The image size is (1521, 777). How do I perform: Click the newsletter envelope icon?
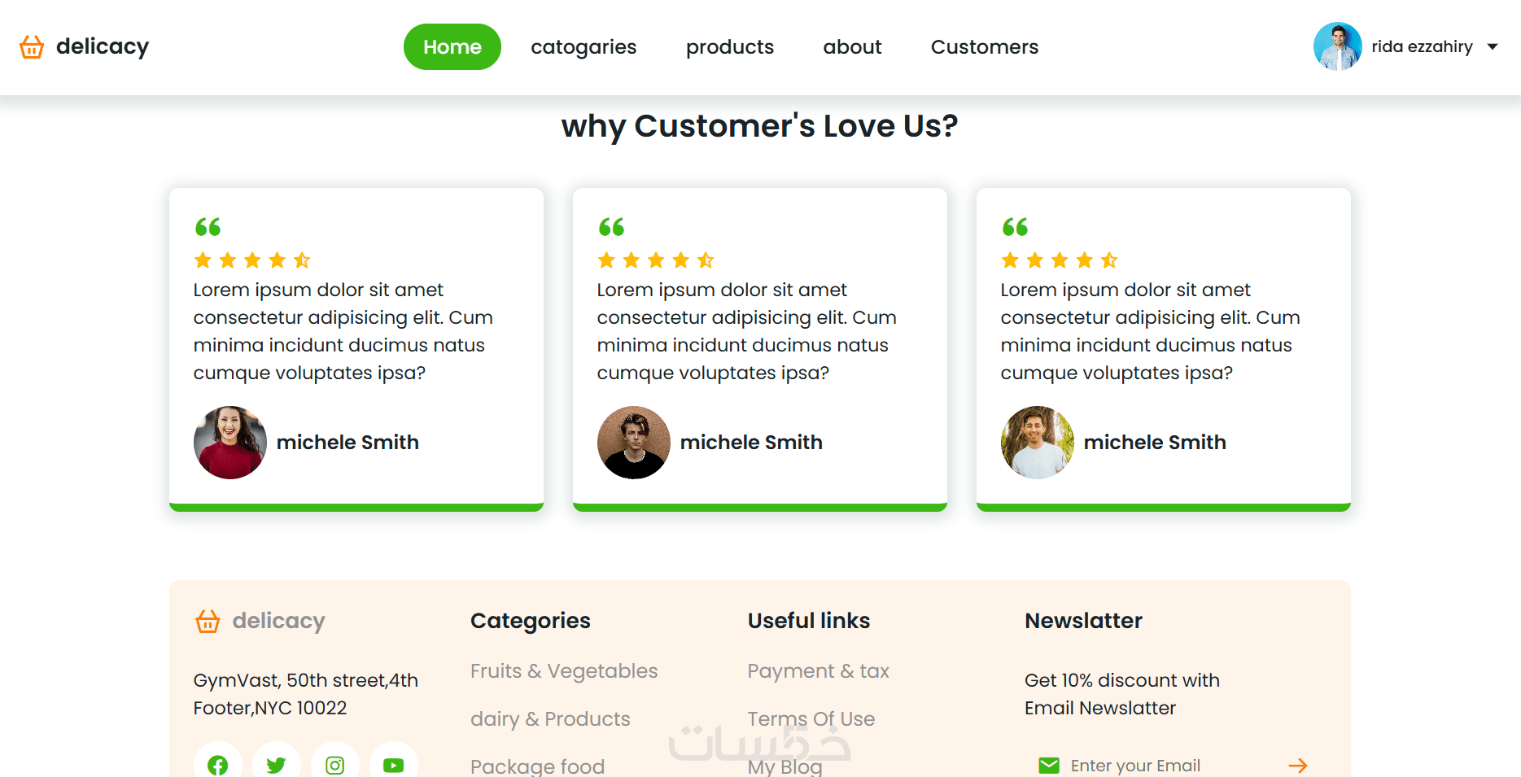pos(1049,766)
